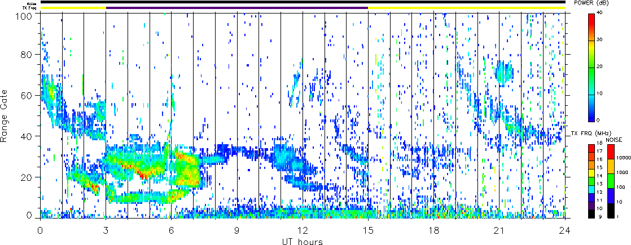The width and height of the screenshot is (631, 245).
Task: Click the x-axis tick label "15" under UT hours axis
Action: click(368, 230)
